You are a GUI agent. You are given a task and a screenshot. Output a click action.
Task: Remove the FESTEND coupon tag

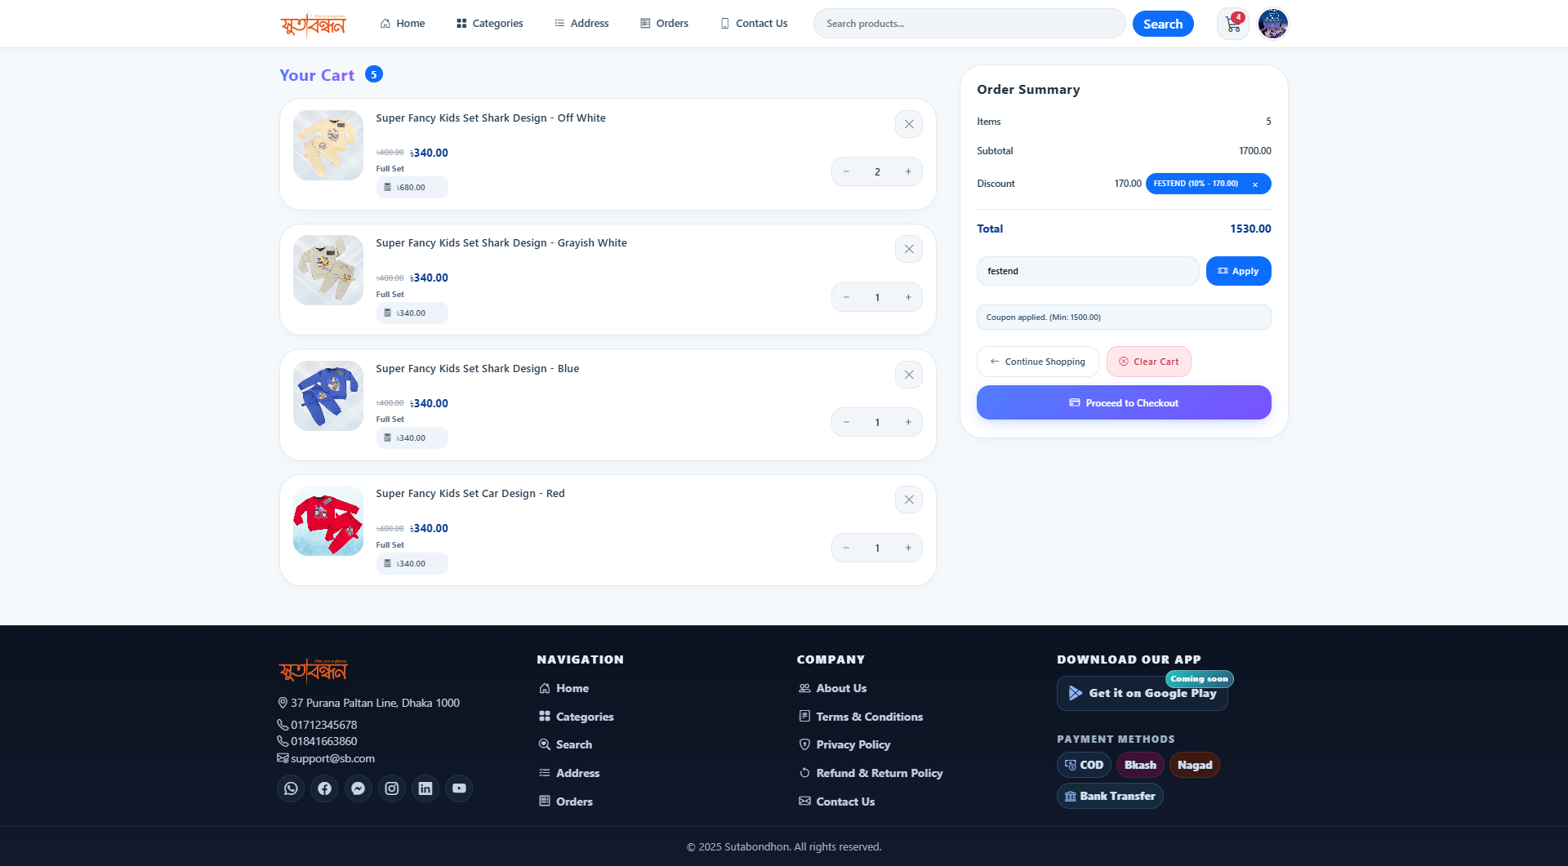1255,184
